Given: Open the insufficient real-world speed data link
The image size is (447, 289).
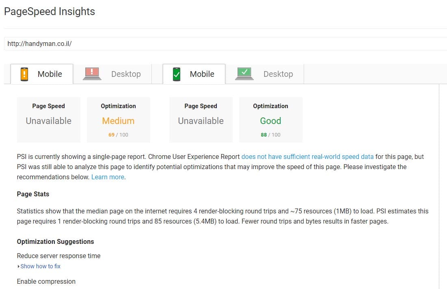Looking at the screenshot, I should click(307, 156).
